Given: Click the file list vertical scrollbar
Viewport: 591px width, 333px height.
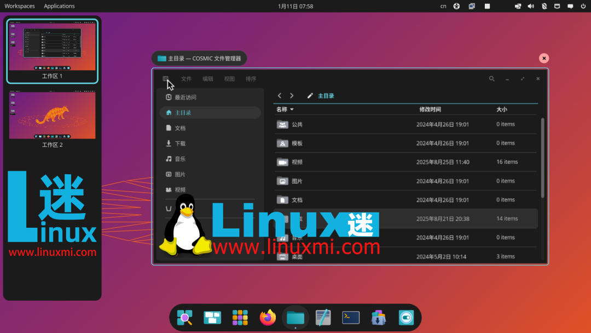Looking at the screenshot, I should point(543,158).
